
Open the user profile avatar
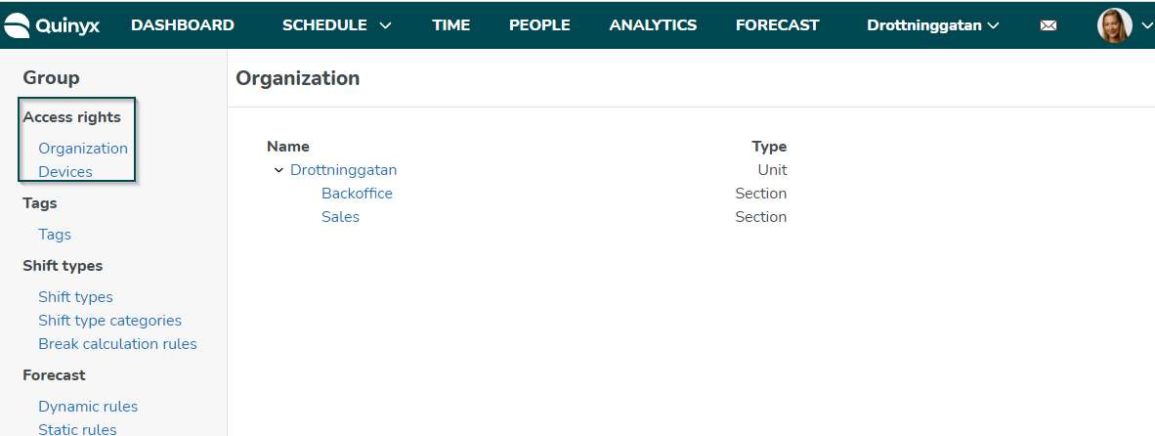click(1115, 25)
